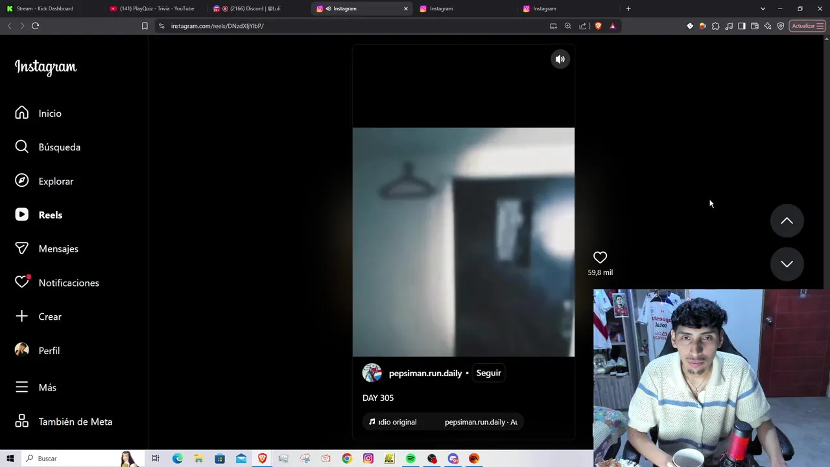Screen dimensions: 830x467
Task: Open pepsiman.run.daily username link
Action: click(x=425, y=373)
